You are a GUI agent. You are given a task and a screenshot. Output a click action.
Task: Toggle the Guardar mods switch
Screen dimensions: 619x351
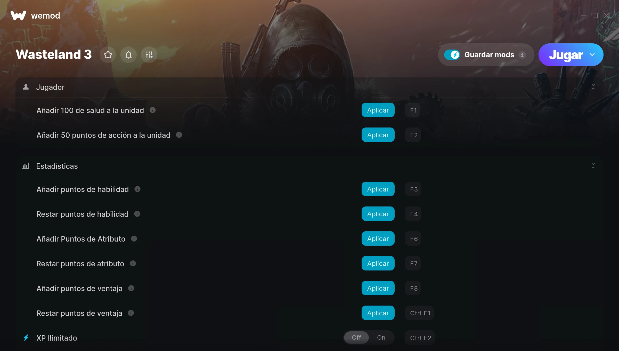452,55
